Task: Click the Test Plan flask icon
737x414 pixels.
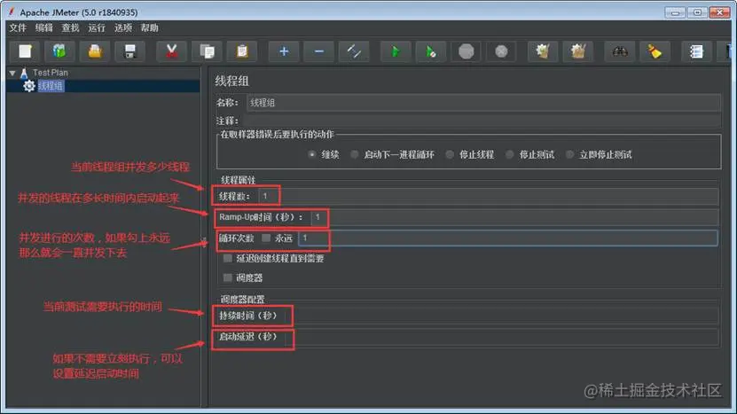Action: click(24, 73)
